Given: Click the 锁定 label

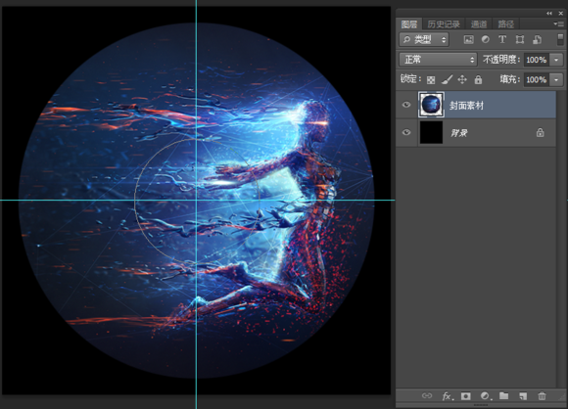Looking at the screenshot, I should tap(410, 79).
